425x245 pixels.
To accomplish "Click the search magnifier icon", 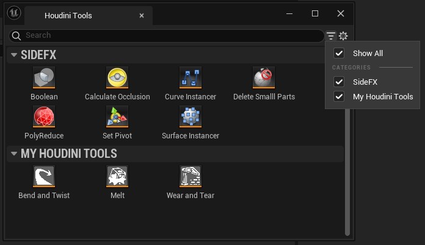I will coord(16,36).
